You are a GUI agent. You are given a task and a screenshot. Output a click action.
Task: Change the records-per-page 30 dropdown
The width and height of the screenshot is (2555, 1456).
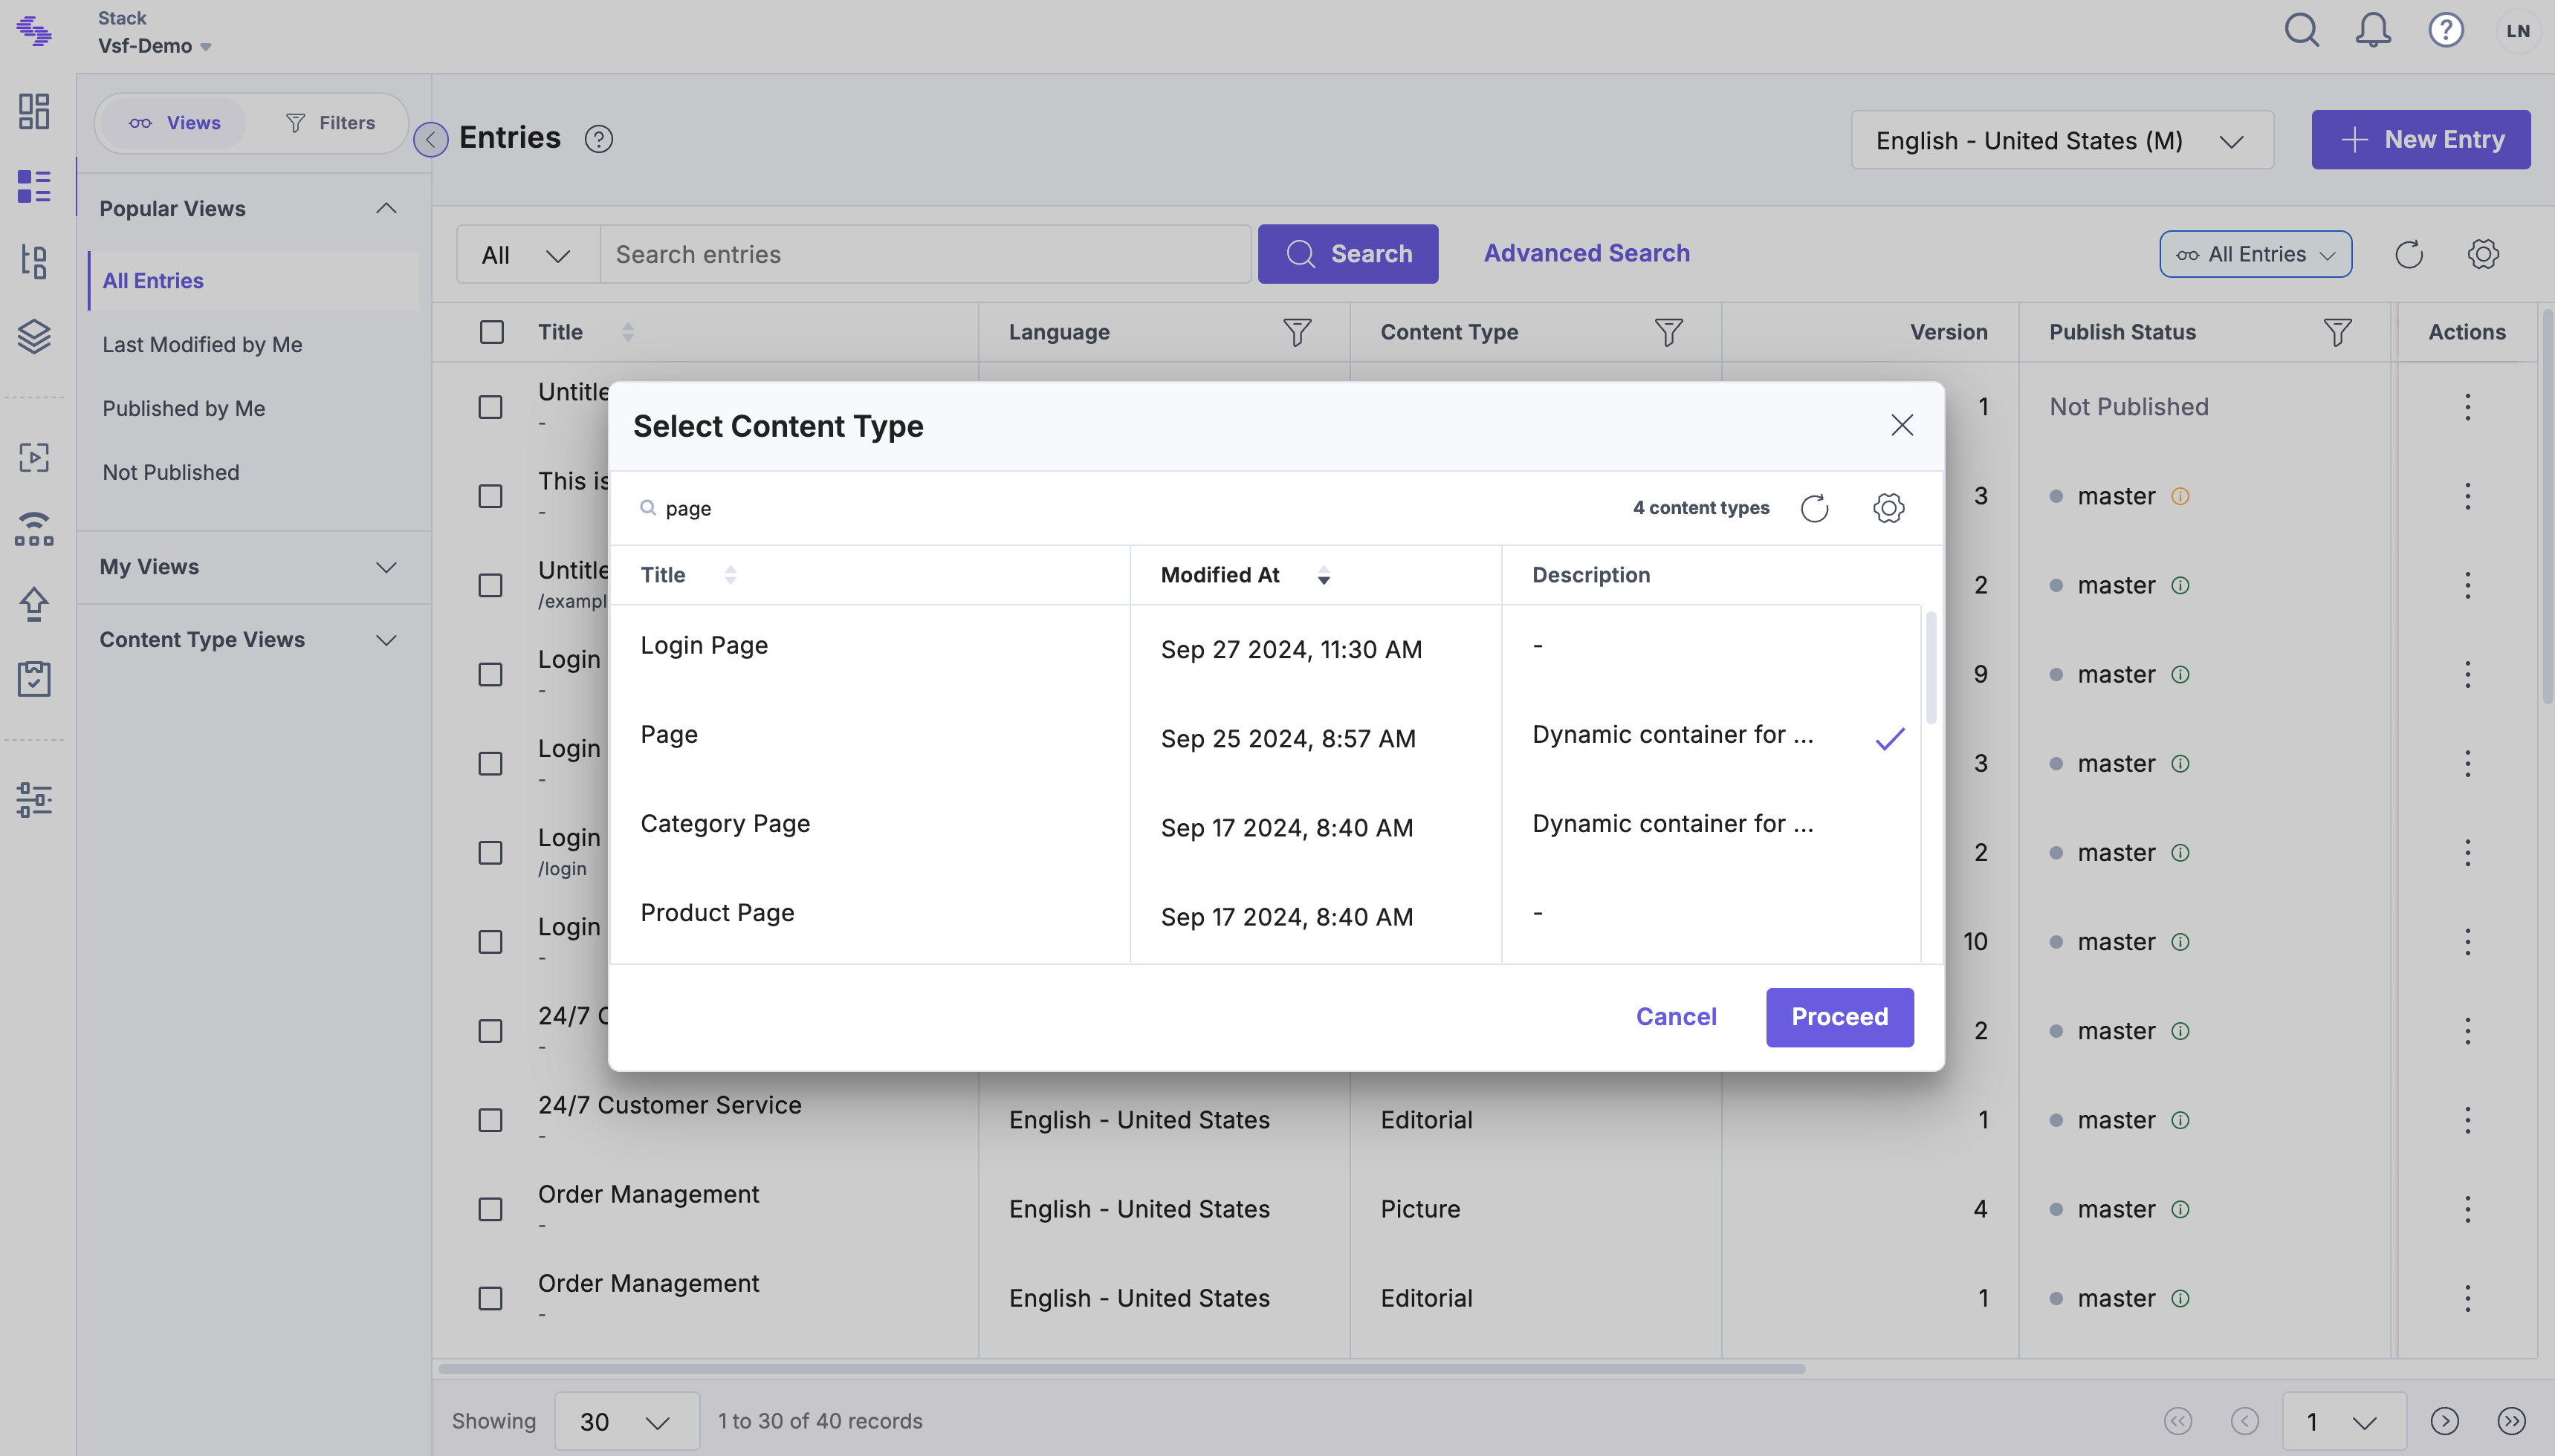click(626, 1421)
